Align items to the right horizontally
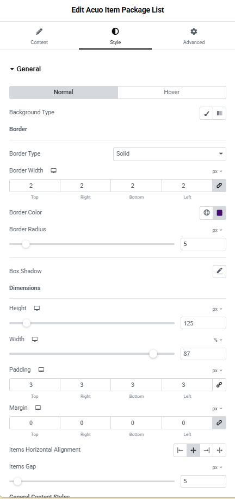235x499 pixels. coord(206,450)
